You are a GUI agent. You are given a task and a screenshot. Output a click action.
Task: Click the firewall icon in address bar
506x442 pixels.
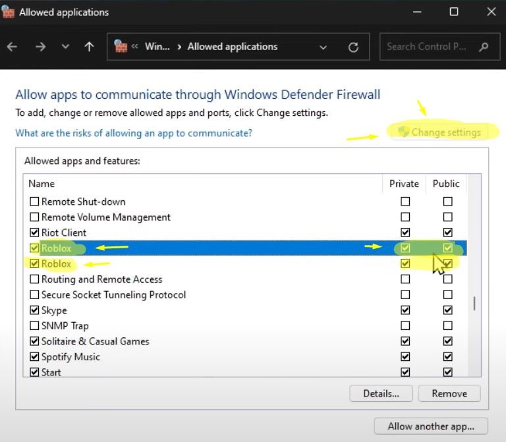121,46
